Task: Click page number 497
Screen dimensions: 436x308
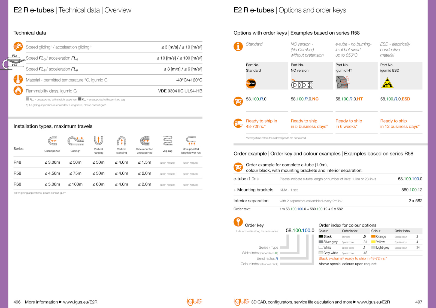Action: (x=419, y=302)
